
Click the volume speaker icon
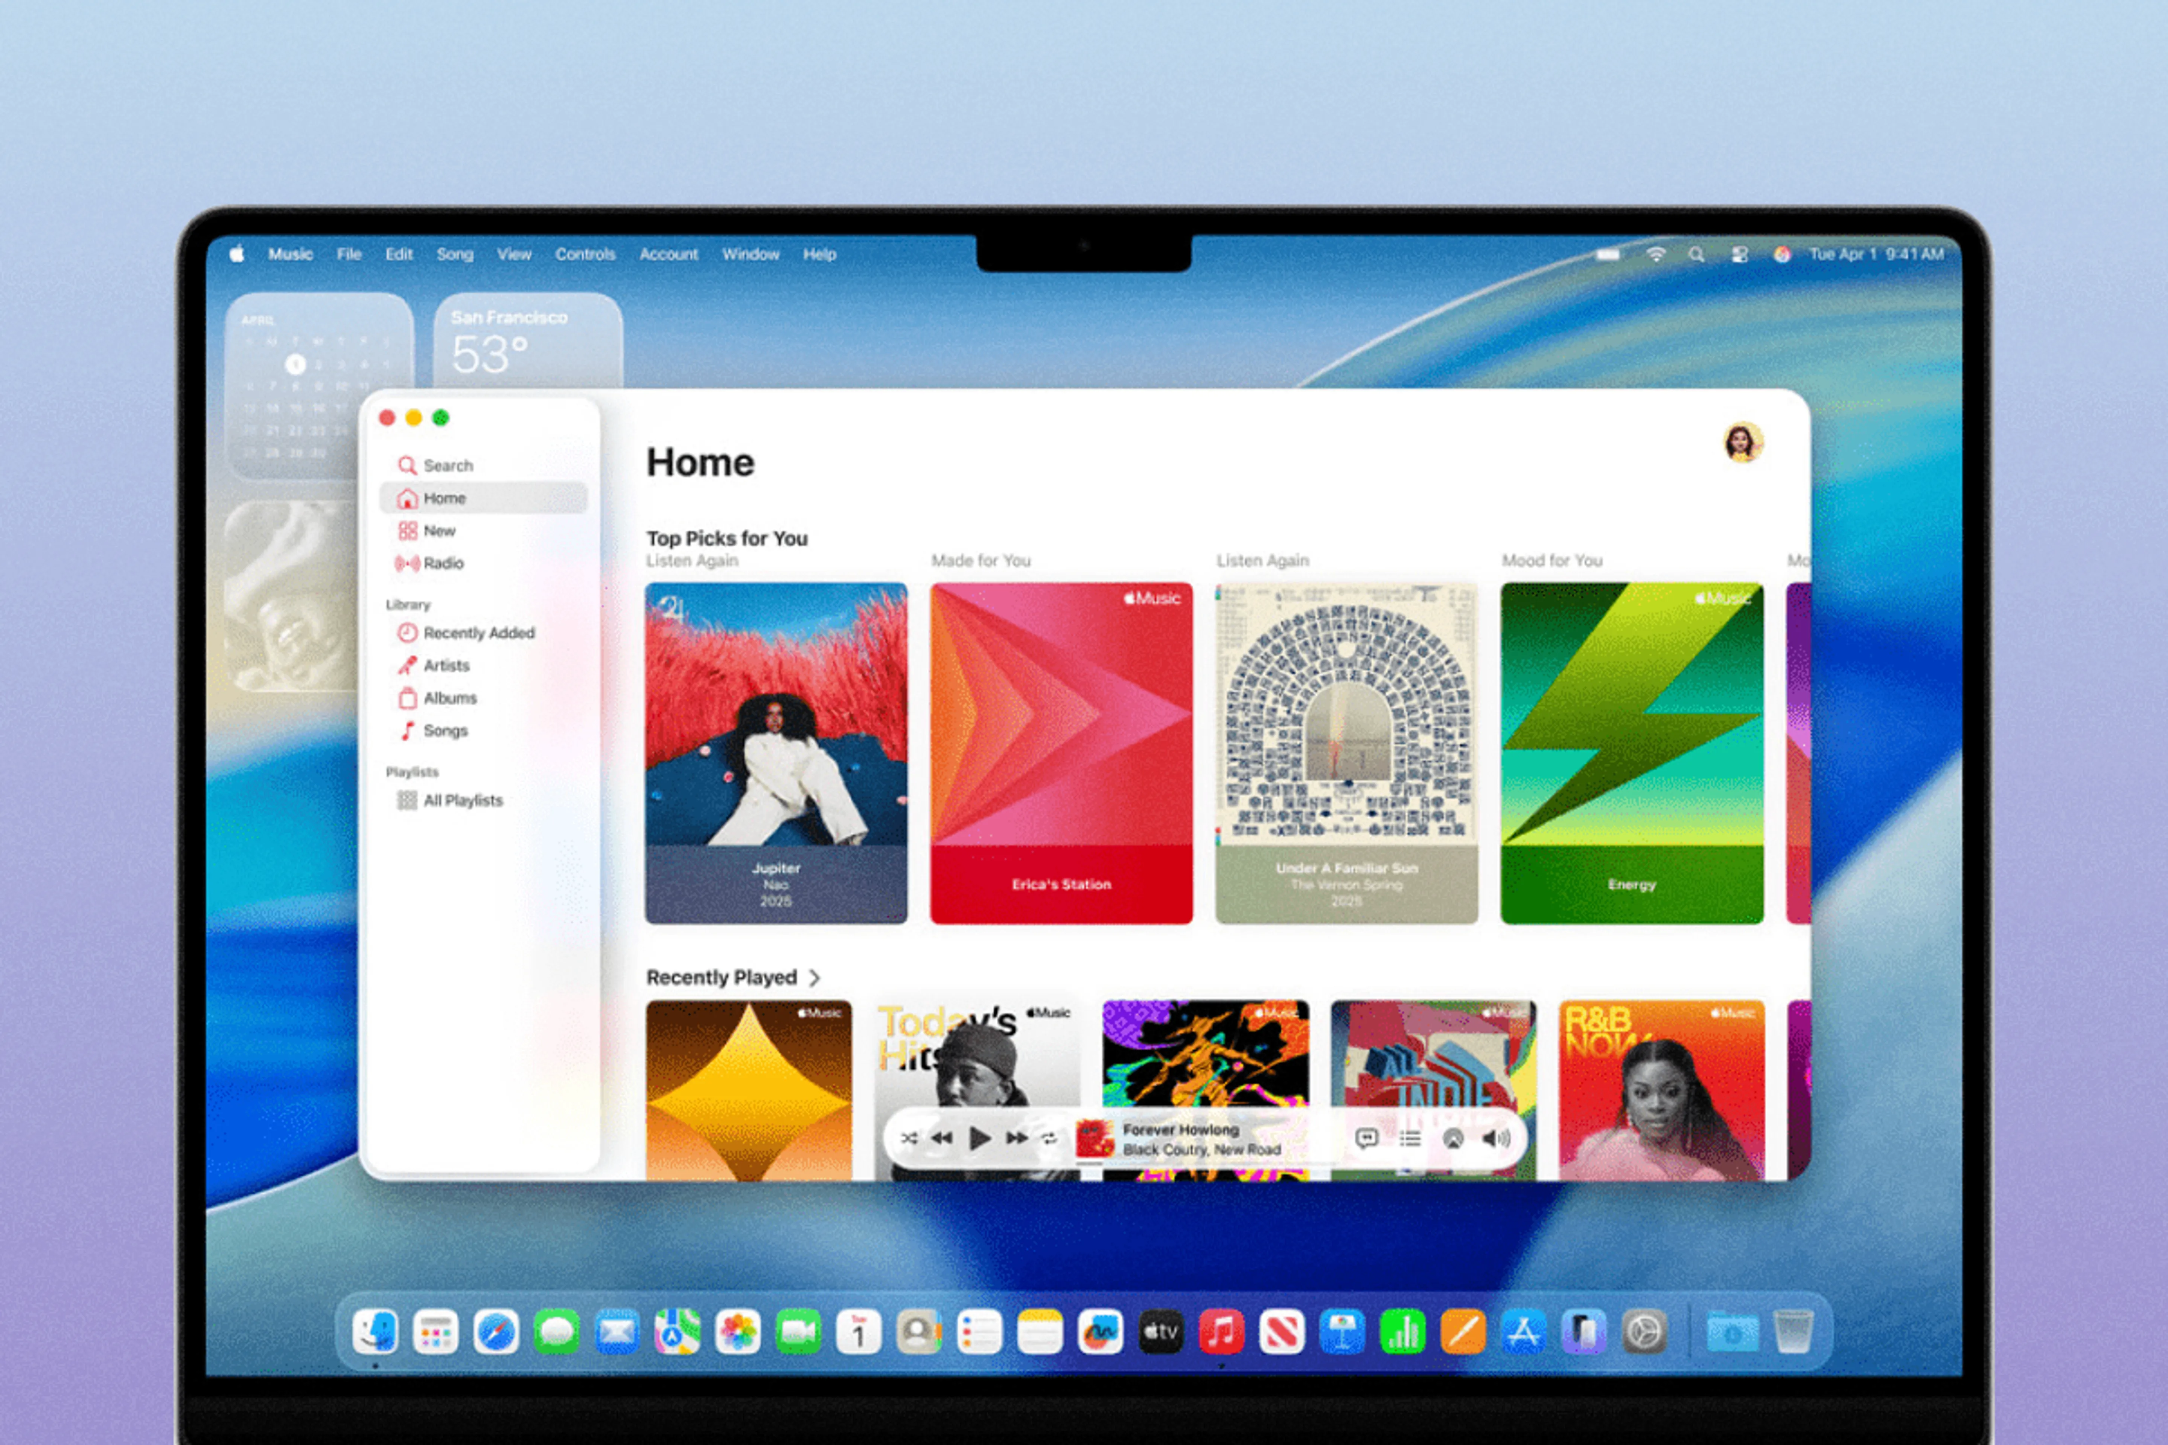pos(1496,1139)
